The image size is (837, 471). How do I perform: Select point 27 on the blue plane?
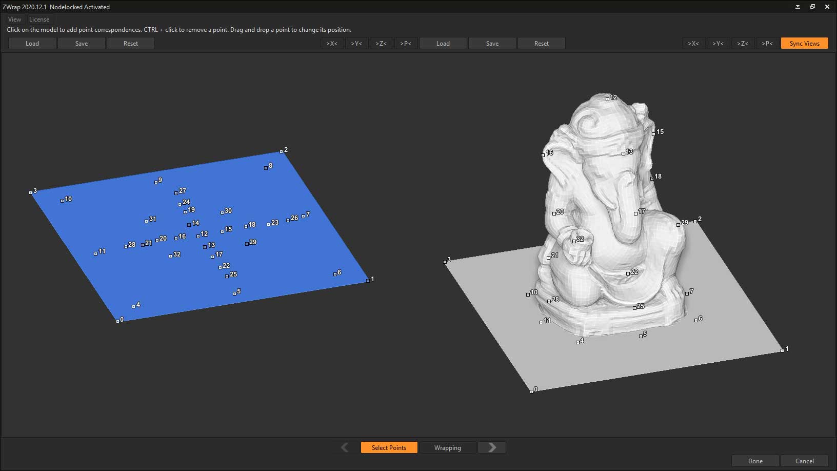176,193
